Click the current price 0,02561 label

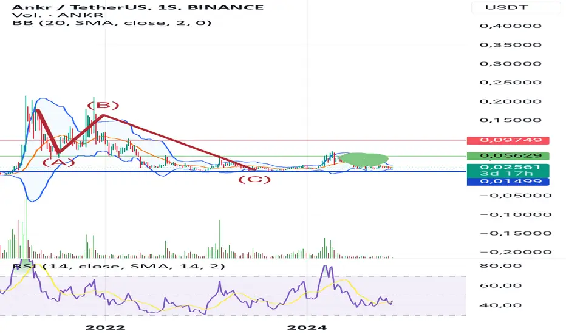pos(508,167)
